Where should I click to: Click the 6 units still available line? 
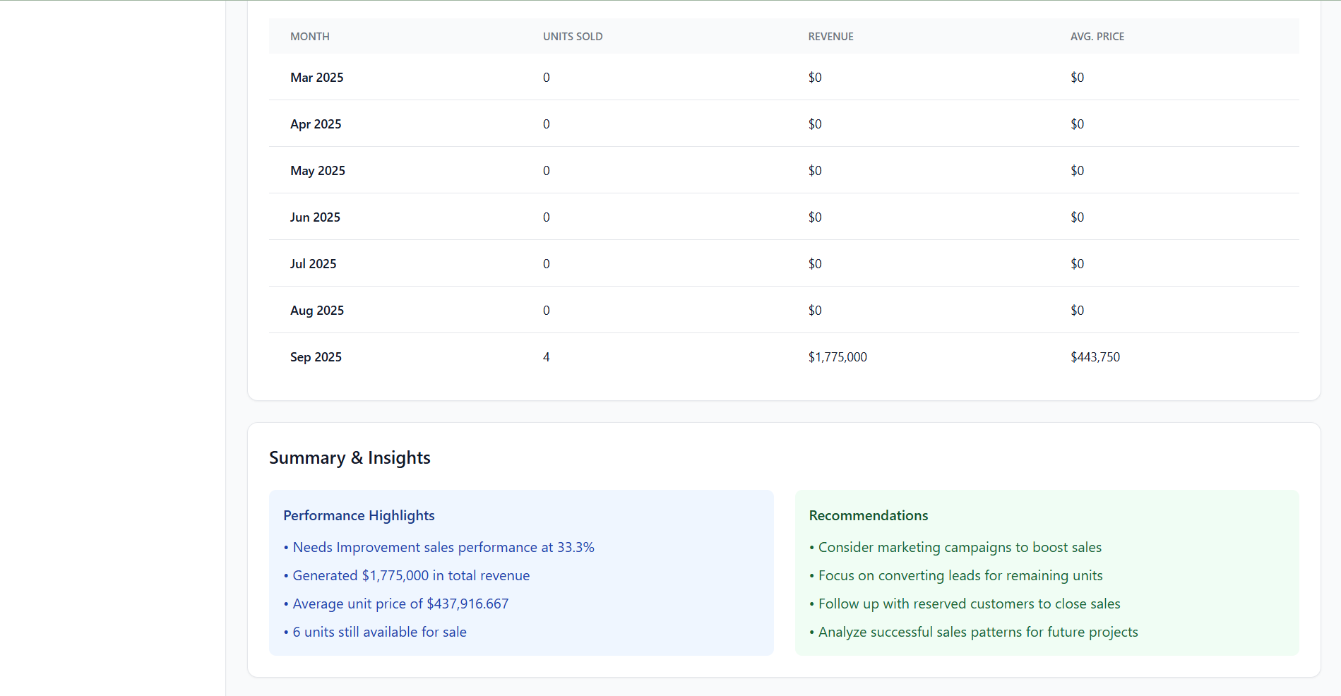pyautogui.click(x=379, y=632)
